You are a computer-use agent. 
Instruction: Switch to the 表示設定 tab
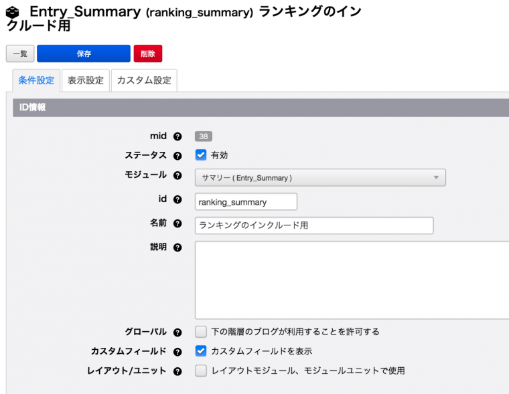click(x=86, y=81)
